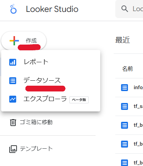Click the blue bar chart report icon
Screen dimensions: 143x166
[13, 62]
